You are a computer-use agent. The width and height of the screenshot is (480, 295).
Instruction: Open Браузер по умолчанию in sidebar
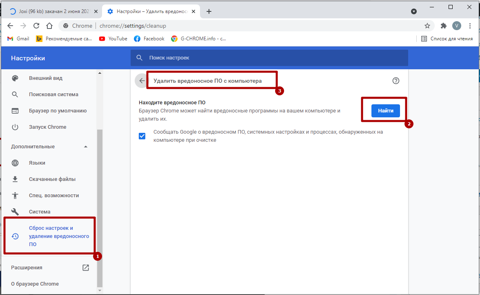tap(58, 110)
